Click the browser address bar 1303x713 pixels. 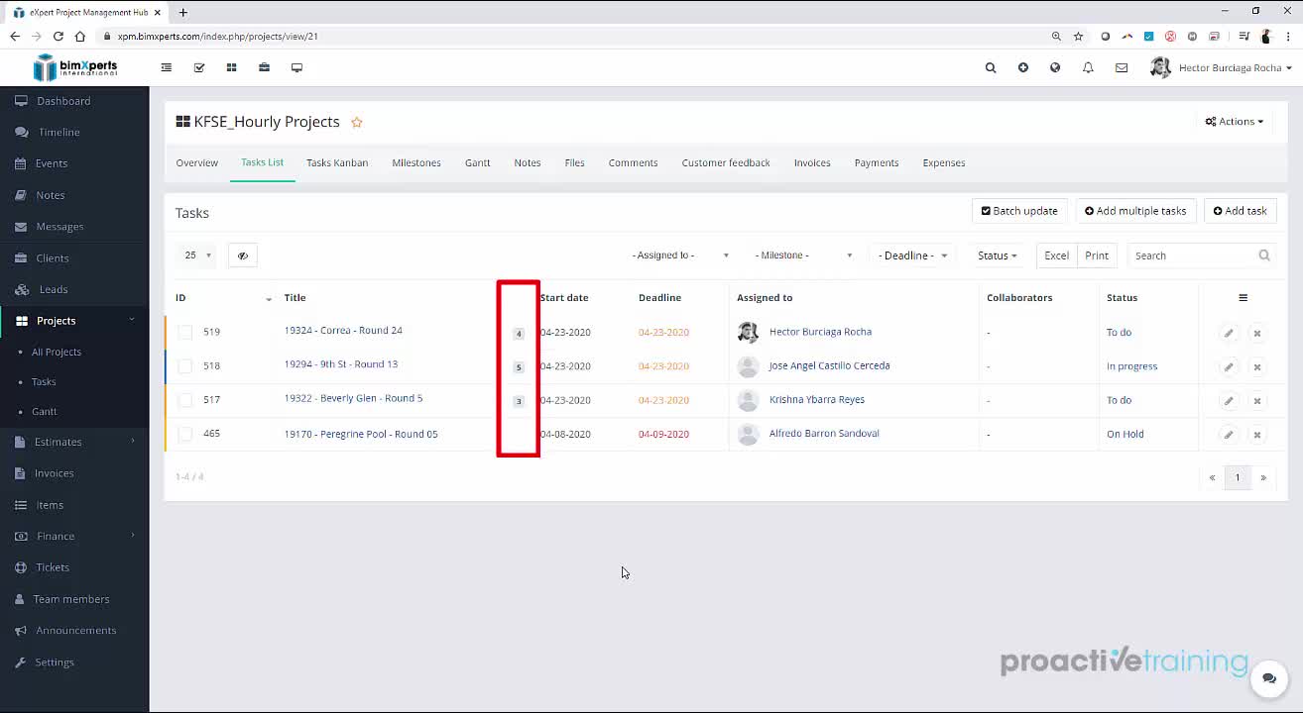(575, 36)
